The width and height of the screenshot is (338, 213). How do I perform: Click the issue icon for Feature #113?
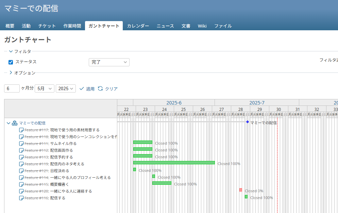tap(21, 157)
